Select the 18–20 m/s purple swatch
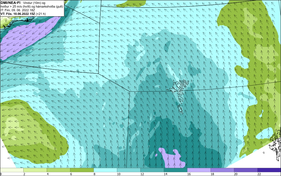This screenshot has width=281, height=176. 222,170
